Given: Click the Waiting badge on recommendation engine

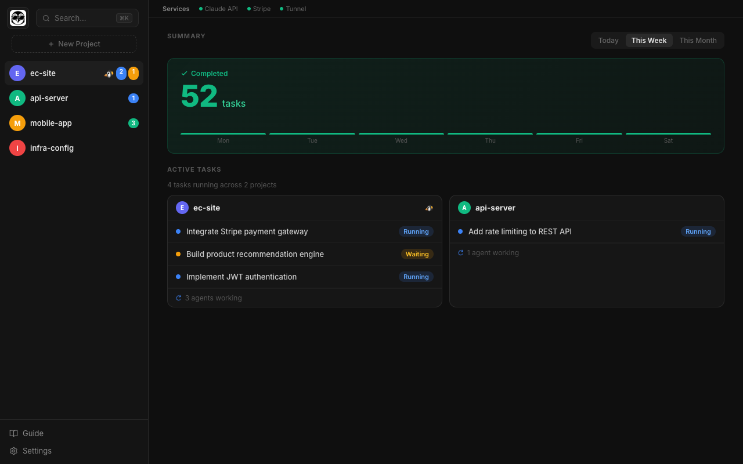Looking at the screenshot, I should [417, 254].
